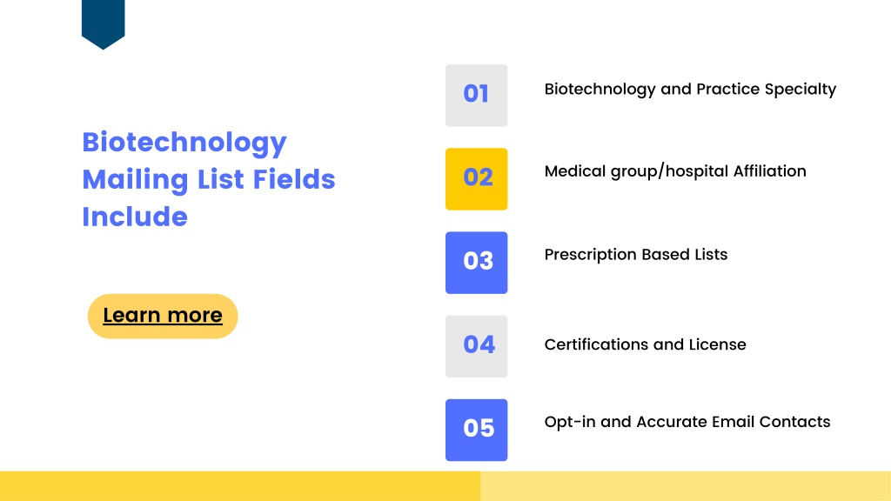Click the Mailing List Fields heading line
Screen dimensions: 891x501
coord(209,179)
